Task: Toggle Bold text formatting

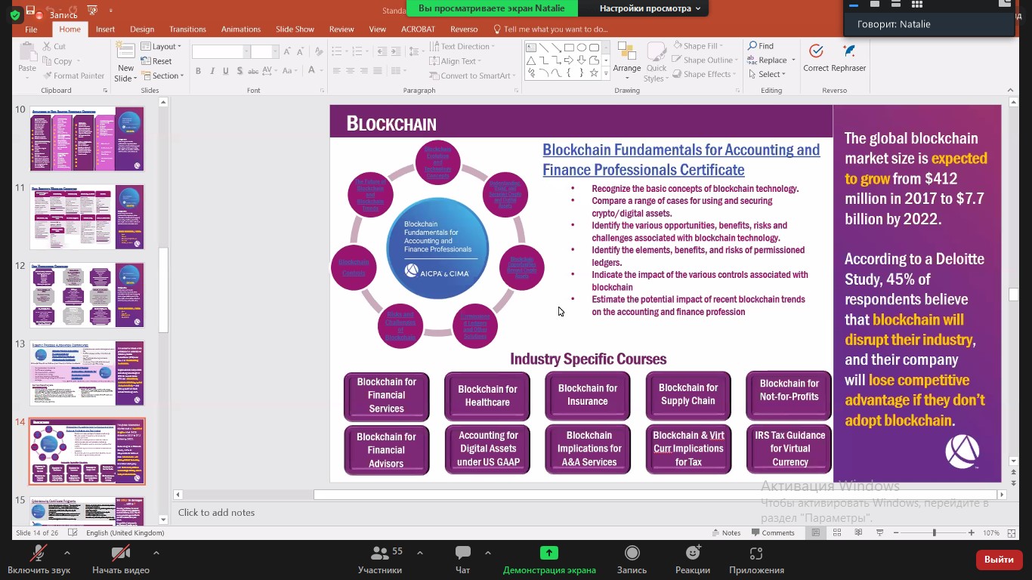Action: (198, 71)
